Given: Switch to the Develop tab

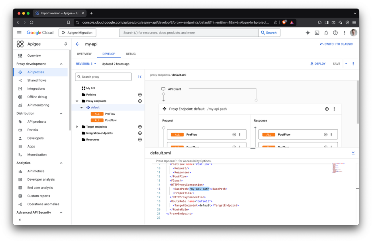Looking at the screenshot, I should point(109,54).
